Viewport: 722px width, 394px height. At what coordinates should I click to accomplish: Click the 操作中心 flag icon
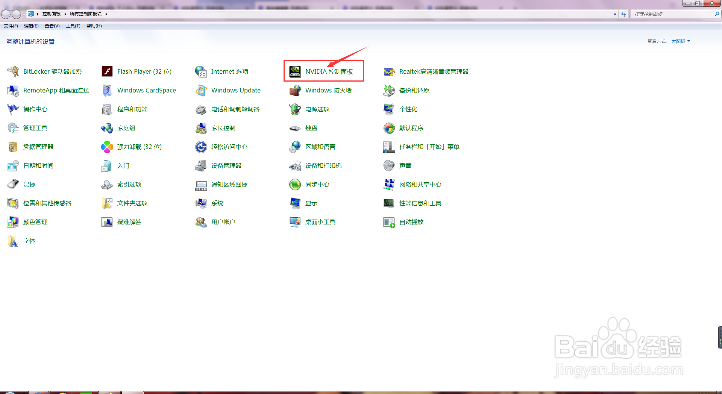tap(13, 109)
